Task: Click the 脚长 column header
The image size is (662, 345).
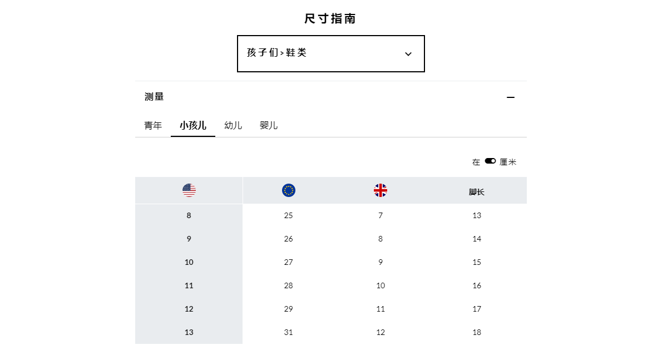Action: (x=477, y=192)
